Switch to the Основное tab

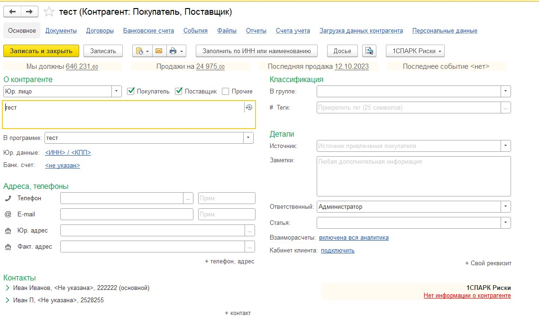click(22, 31)
